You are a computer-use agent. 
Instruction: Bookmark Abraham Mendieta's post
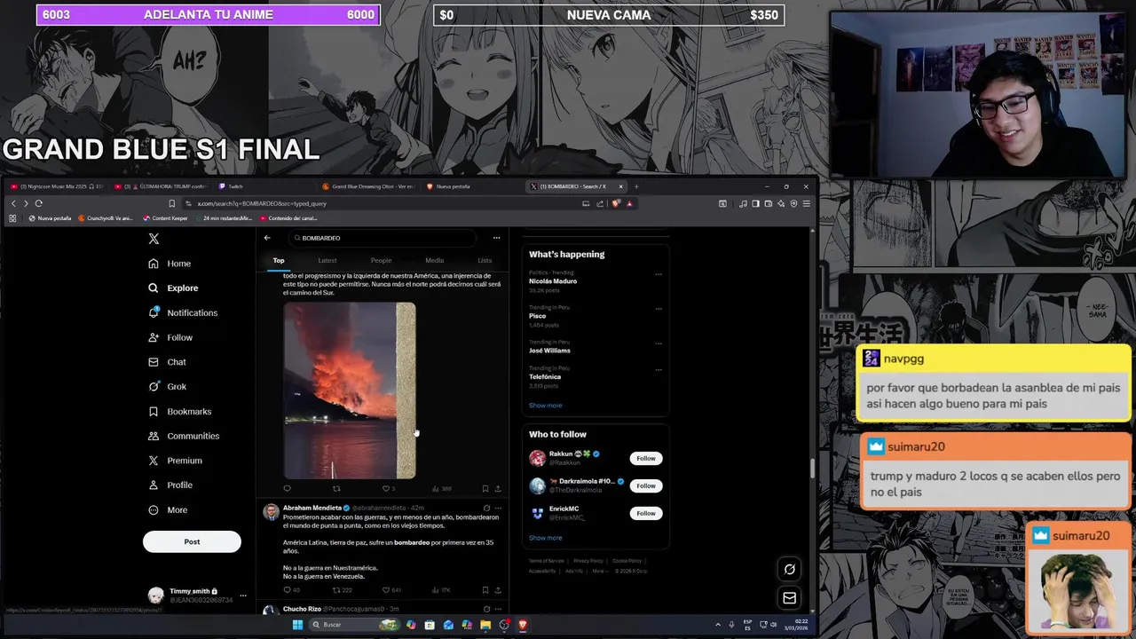(485, 590)
